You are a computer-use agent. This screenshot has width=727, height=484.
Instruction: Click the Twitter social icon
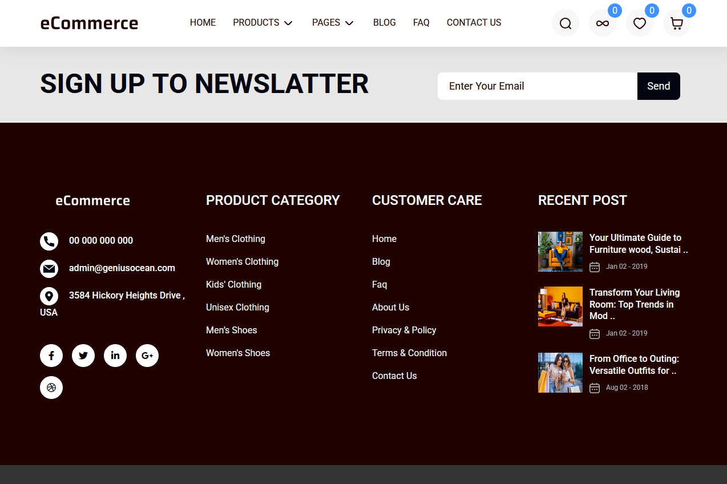click(83, 356)
